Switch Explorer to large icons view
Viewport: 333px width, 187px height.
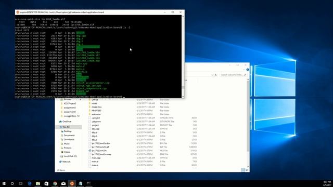pyautogui.click(x=247, y=170)
